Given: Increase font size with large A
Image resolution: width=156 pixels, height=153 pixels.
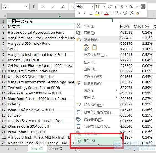Looking at the screenshot, I should [110, 7].
